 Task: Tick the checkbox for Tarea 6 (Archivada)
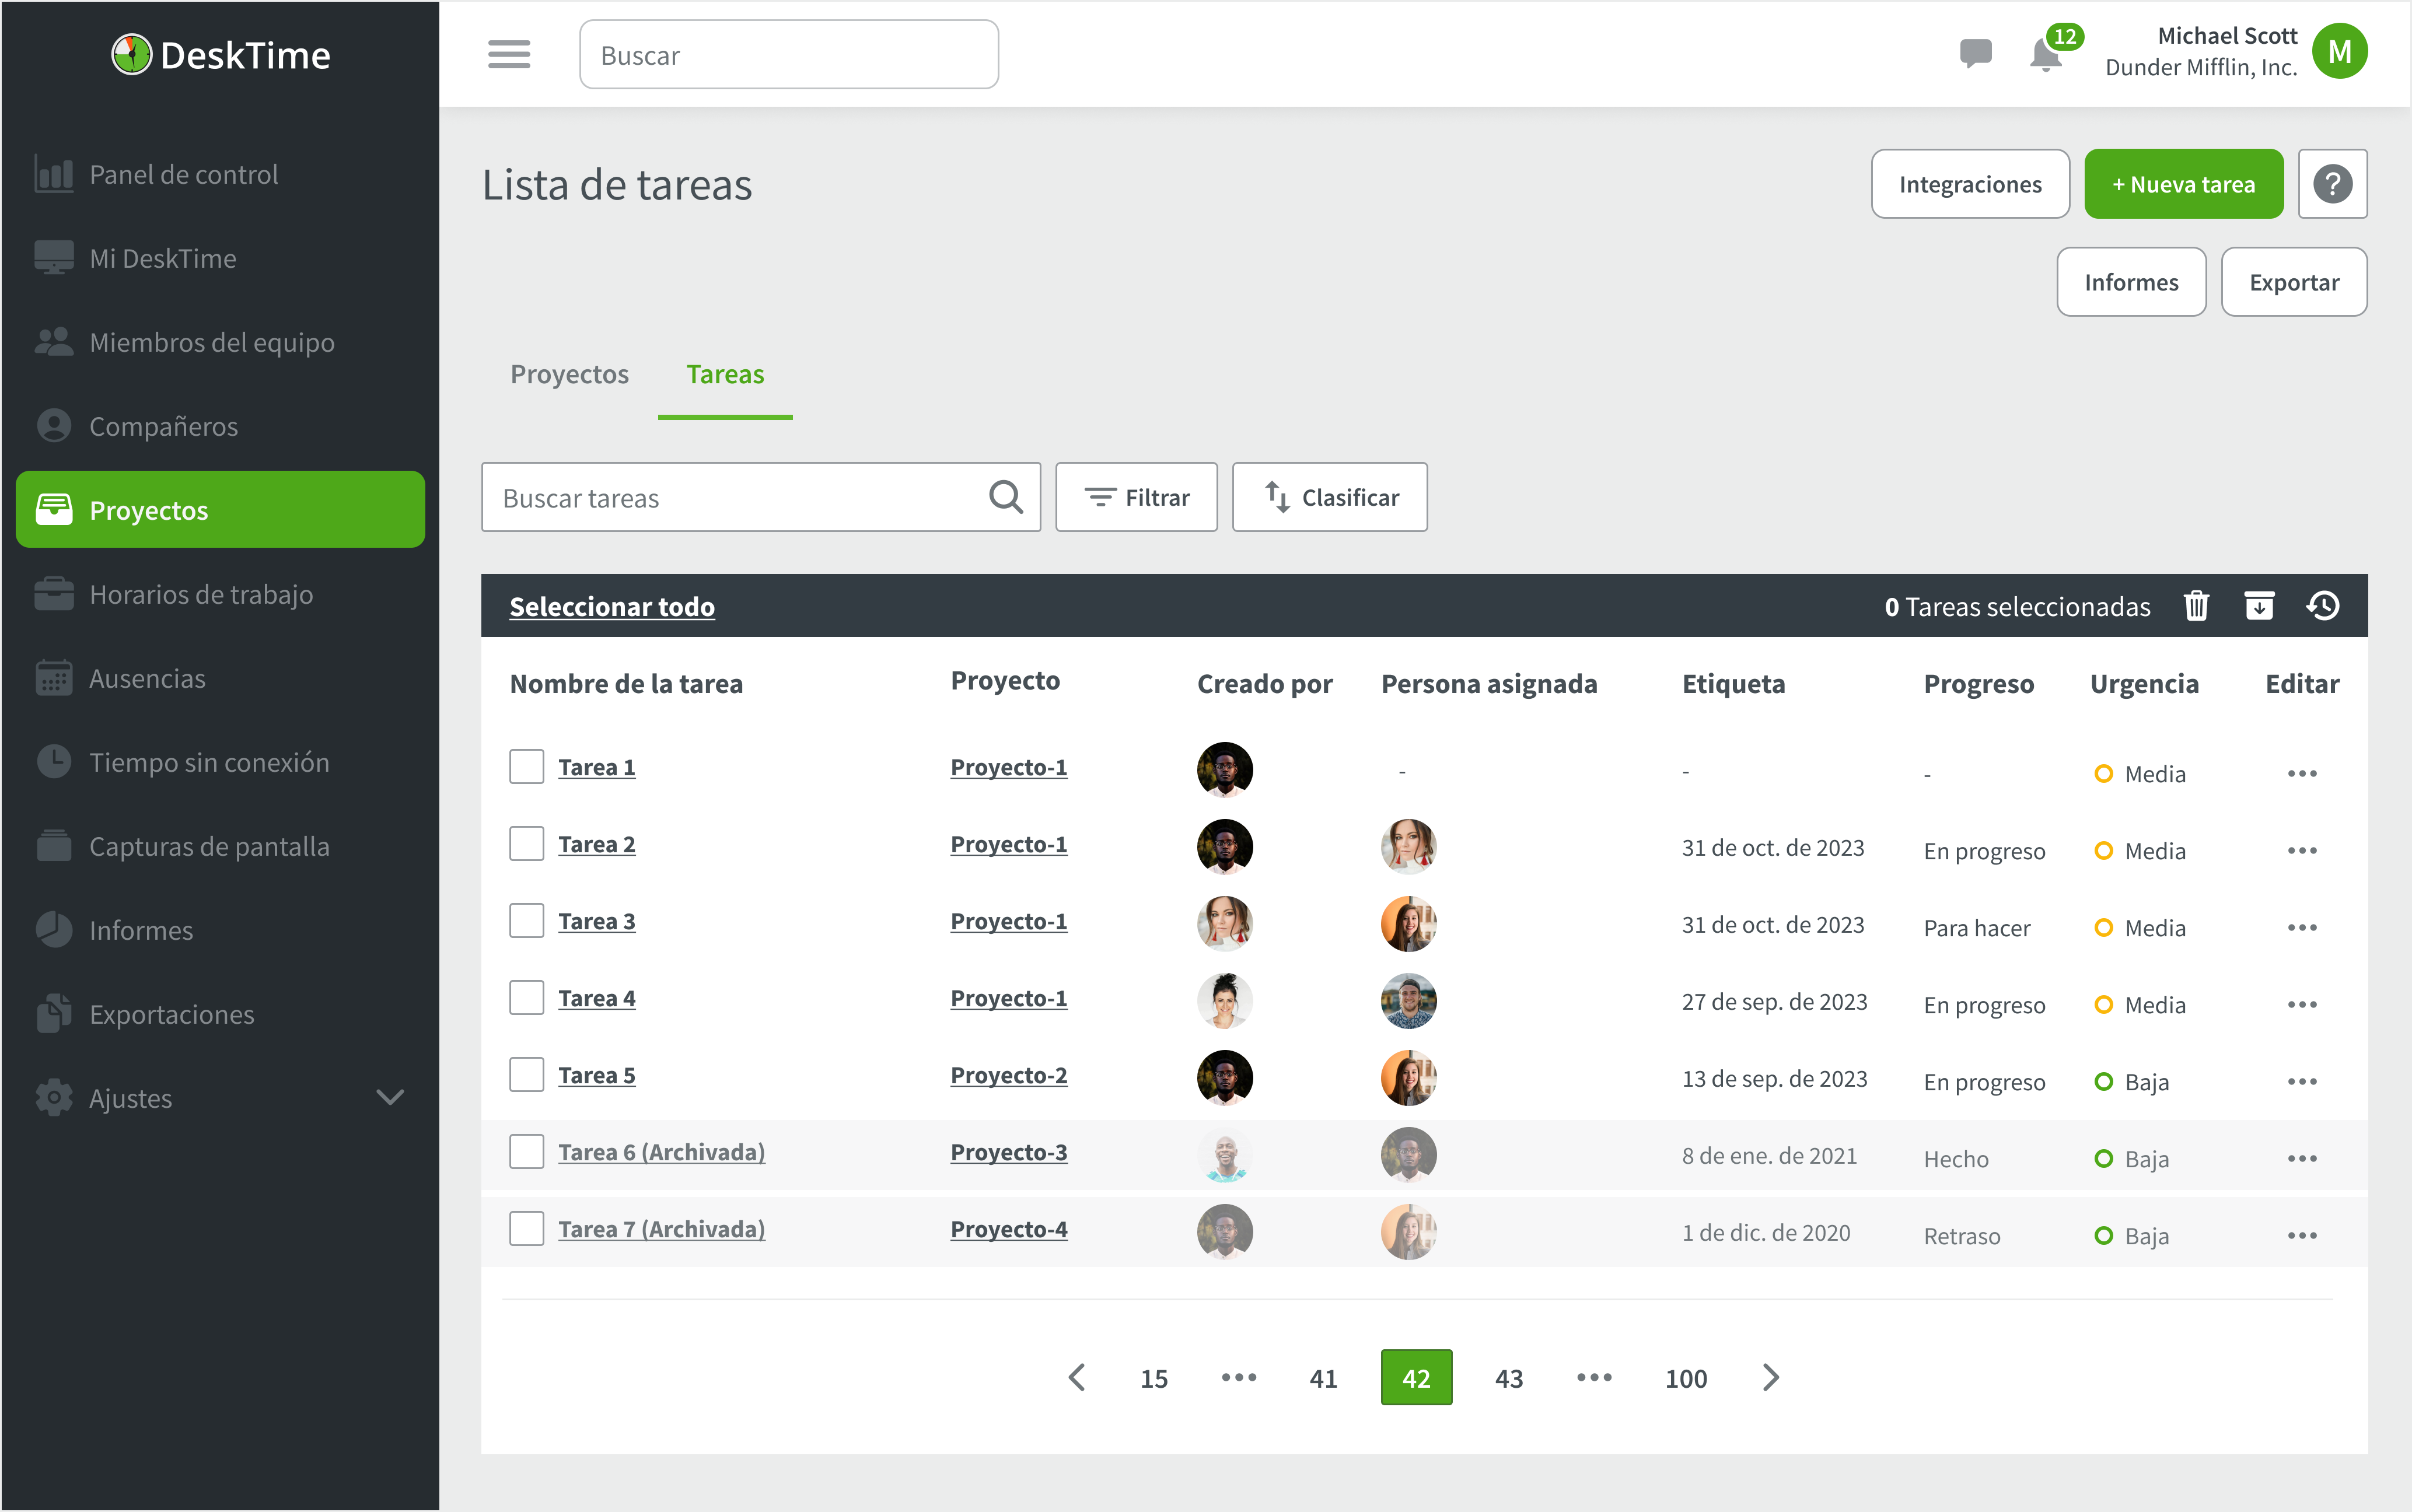[526, 1152]
